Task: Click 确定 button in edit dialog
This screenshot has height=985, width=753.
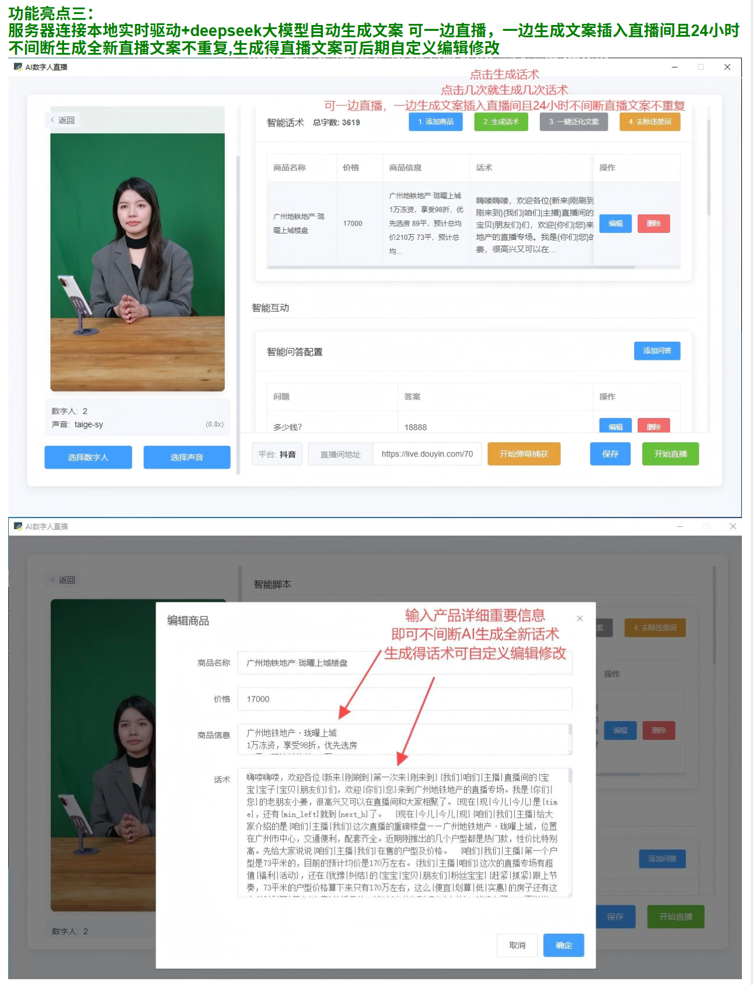Action: [x=564, y=945]
